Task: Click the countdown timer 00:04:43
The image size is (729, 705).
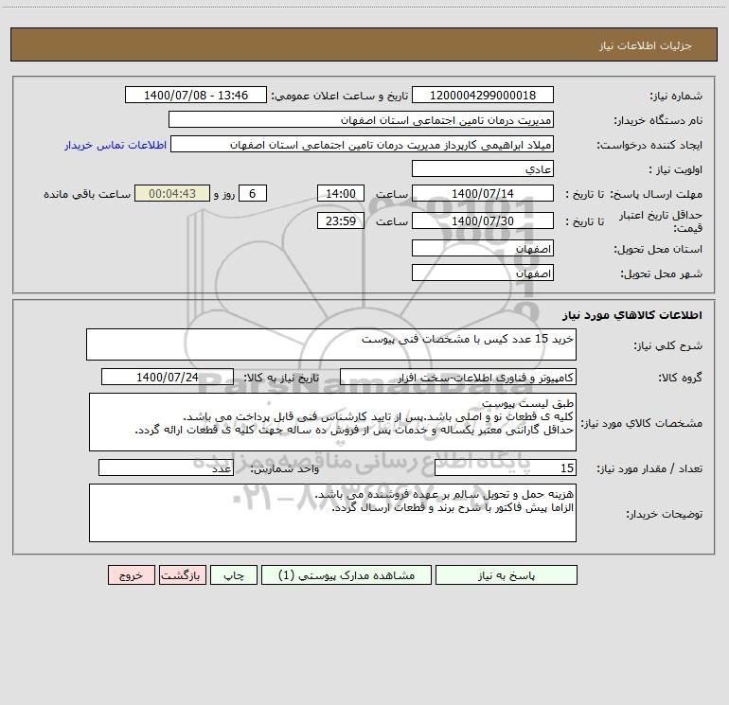Action: (172, 193)
